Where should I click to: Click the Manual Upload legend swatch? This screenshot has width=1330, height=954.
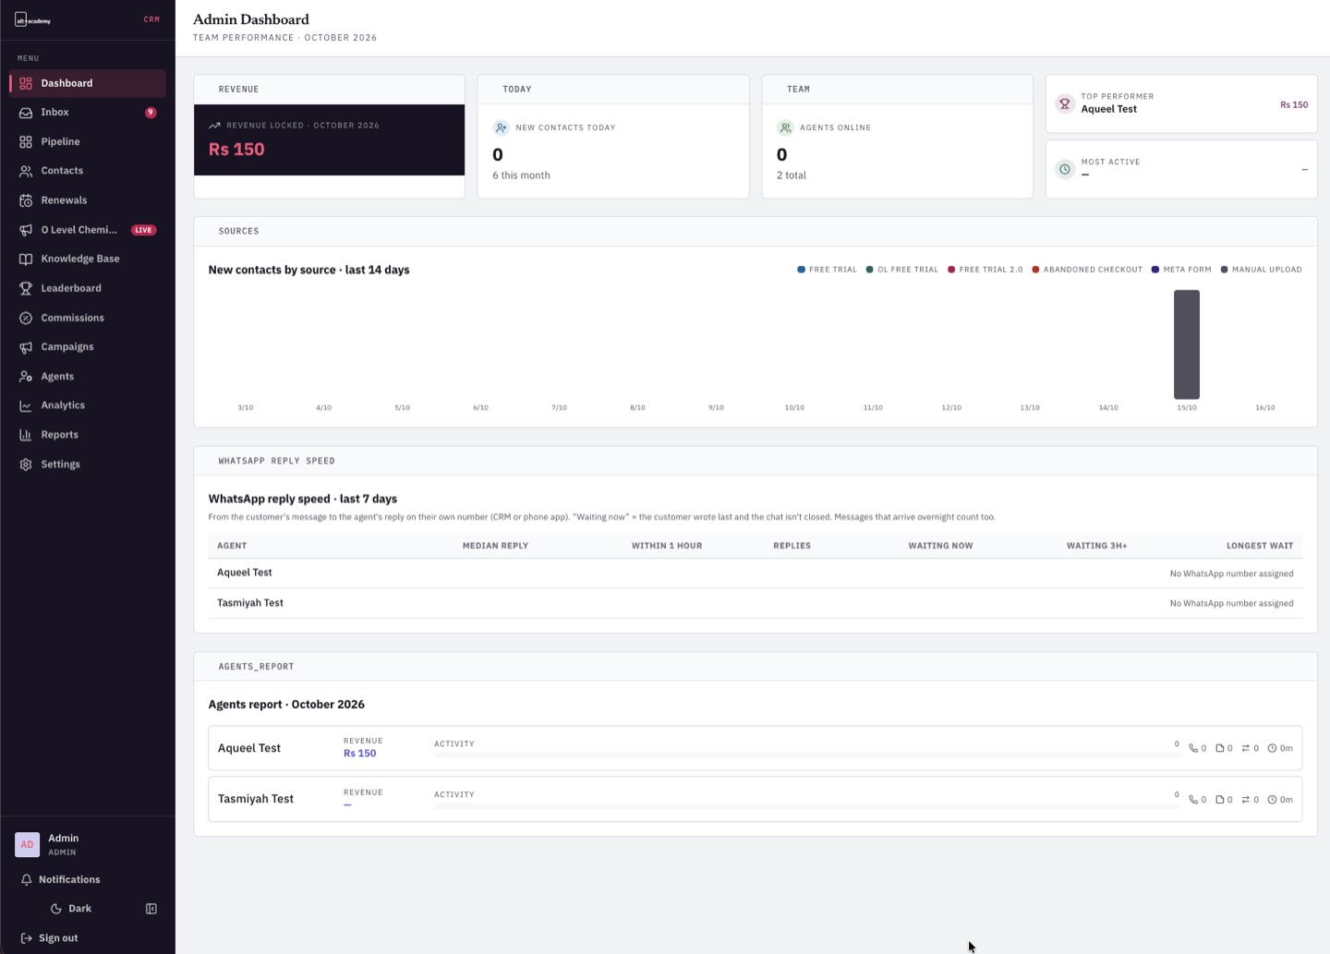click(x=1224, y=270)
